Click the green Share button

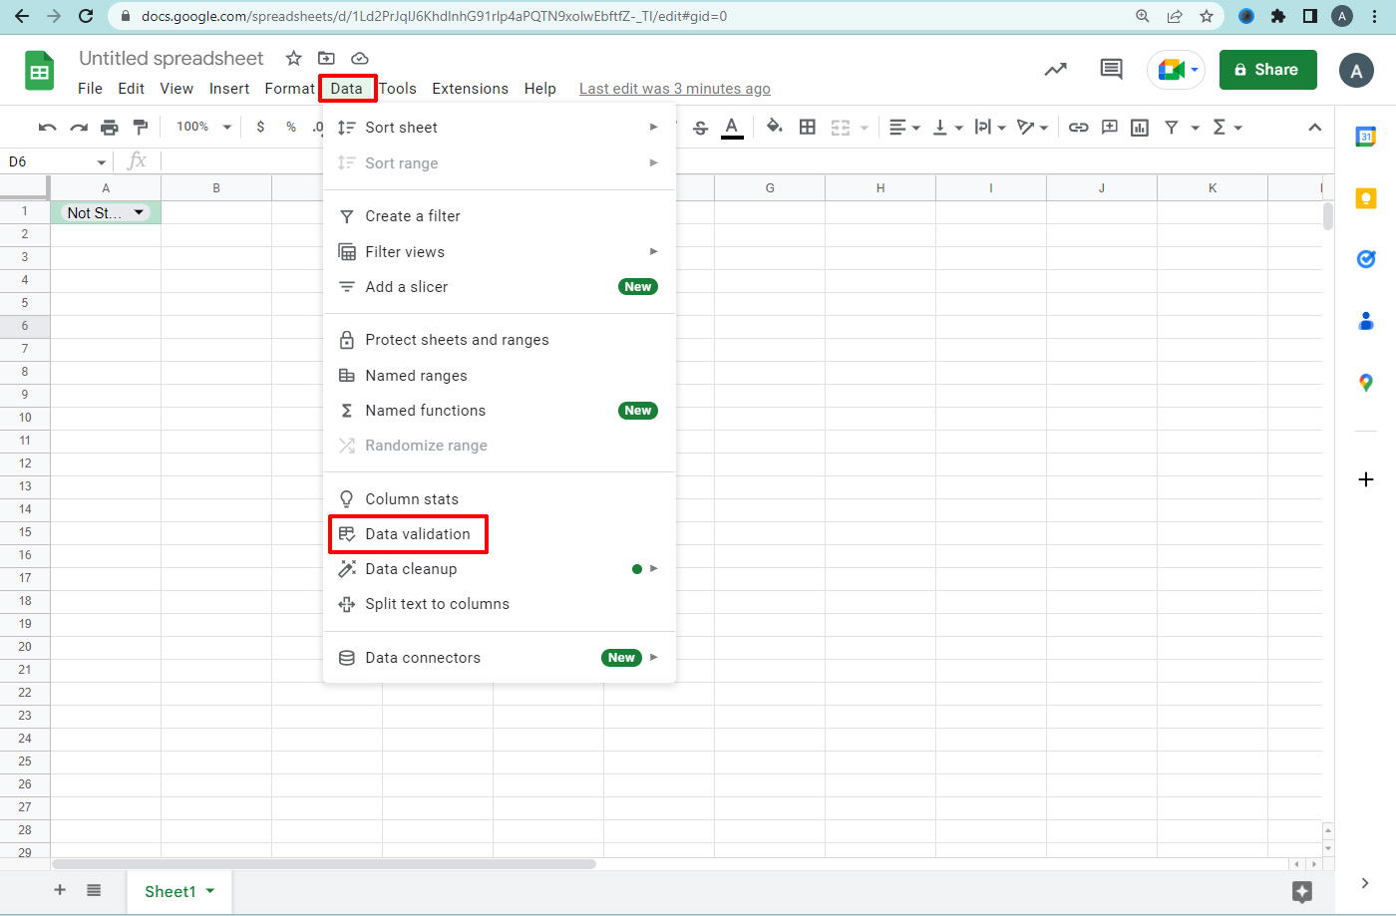[x=1267, y=70]
